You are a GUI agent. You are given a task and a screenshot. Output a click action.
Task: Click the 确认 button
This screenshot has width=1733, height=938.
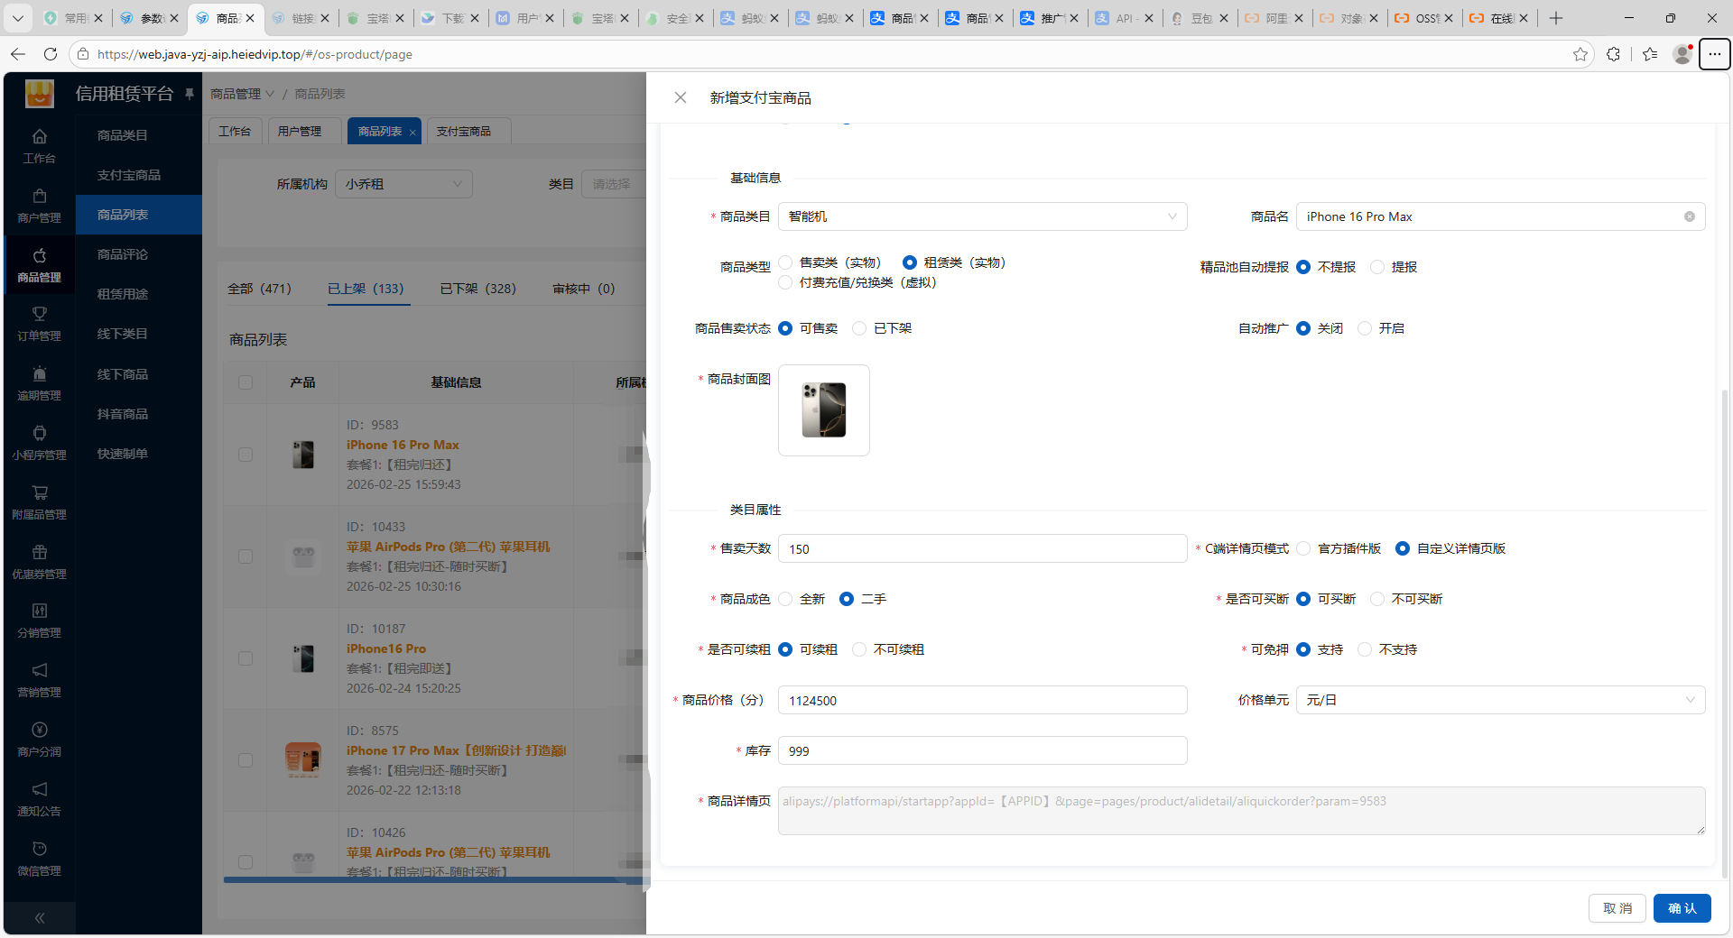[1682, 908]
